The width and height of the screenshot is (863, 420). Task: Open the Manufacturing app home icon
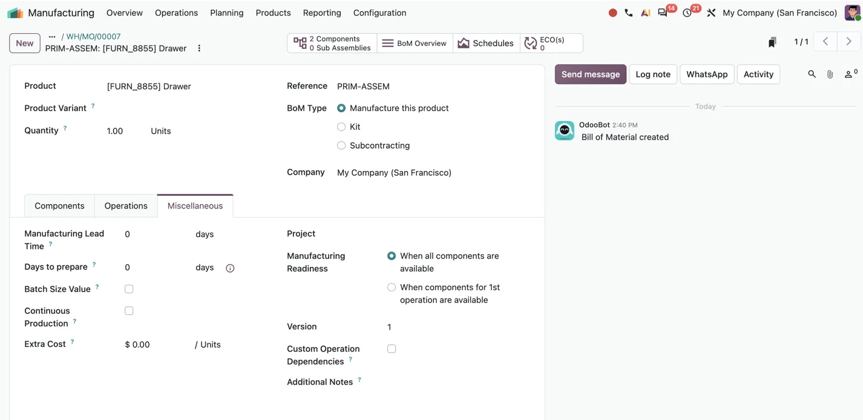(15, 13)
